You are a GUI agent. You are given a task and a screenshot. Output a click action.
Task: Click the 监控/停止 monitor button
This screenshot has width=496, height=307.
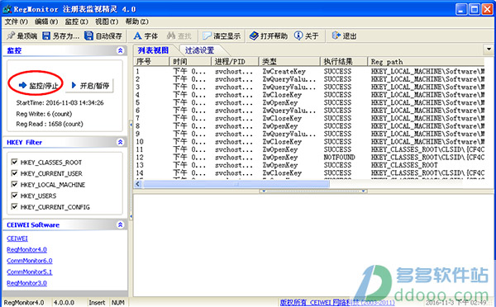39,85
